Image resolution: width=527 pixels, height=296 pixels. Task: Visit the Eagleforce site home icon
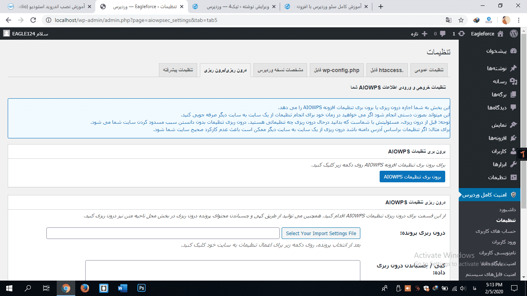tap(500, 34)
